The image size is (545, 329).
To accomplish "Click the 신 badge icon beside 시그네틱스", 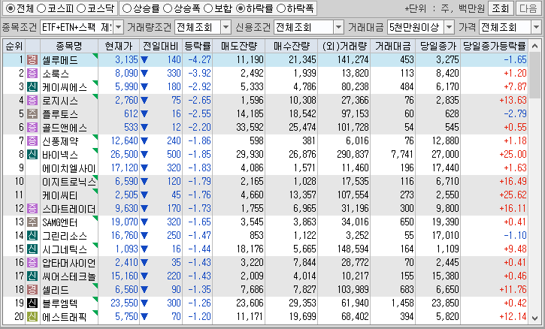I will [32, 249].
